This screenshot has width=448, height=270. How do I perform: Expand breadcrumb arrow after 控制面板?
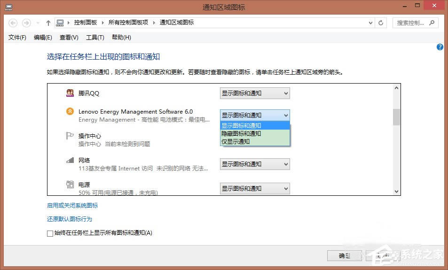point(103,23)
